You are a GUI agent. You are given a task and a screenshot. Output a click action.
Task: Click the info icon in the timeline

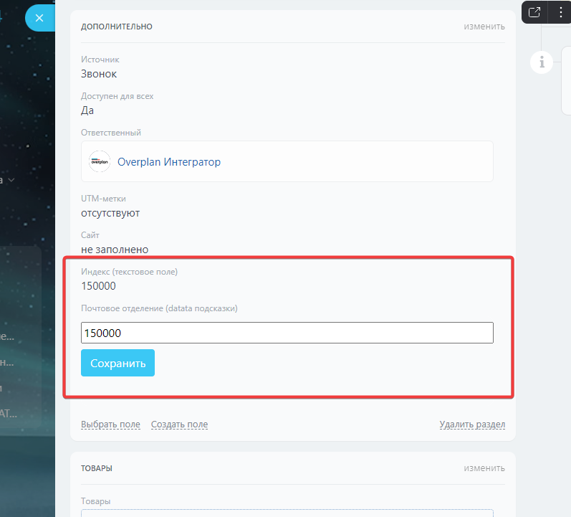tap(542, 62)
